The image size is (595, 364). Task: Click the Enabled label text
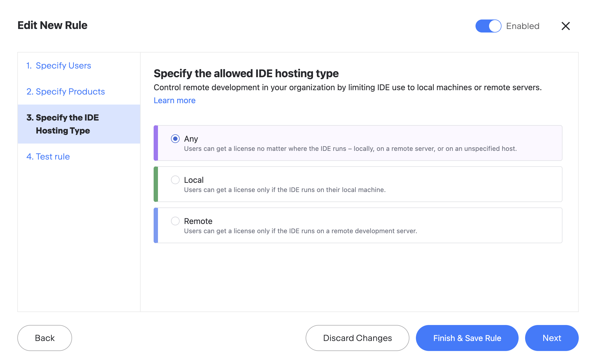pyautogui.click(x=522, y=26)
